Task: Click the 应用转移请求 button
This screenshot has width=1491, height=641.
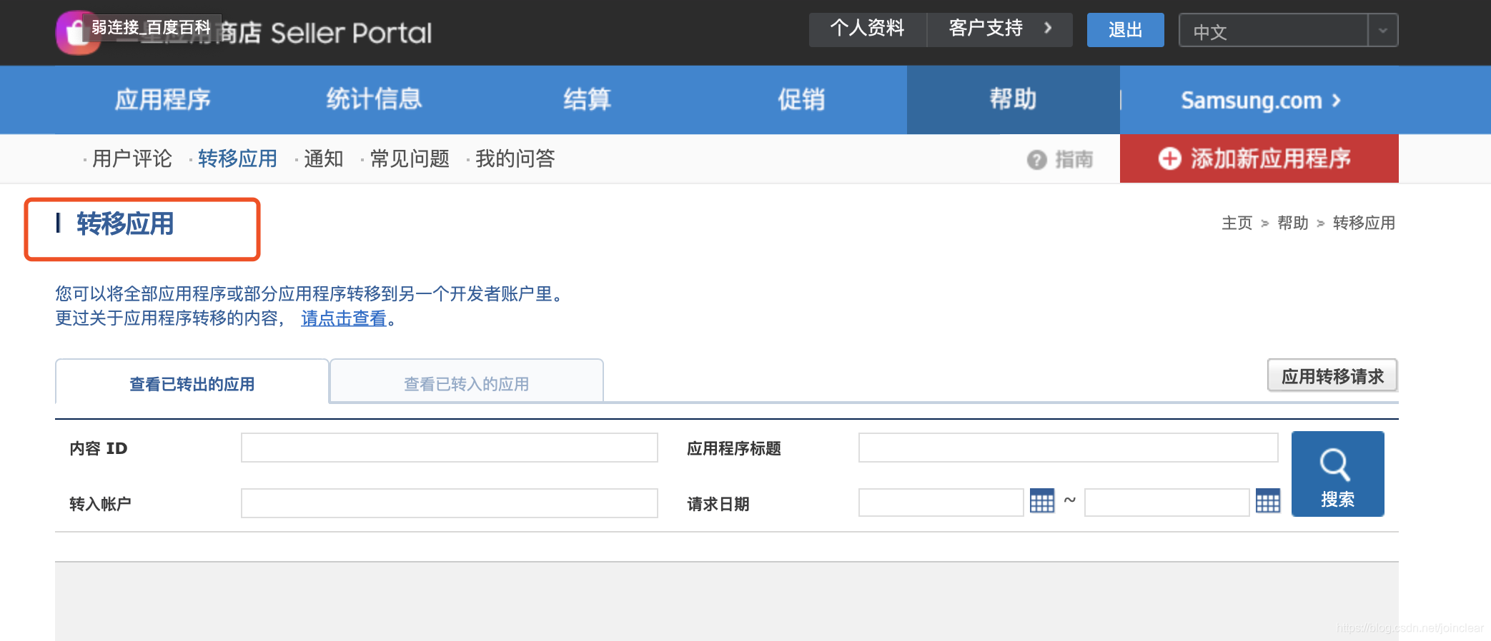Action: 1332,375
